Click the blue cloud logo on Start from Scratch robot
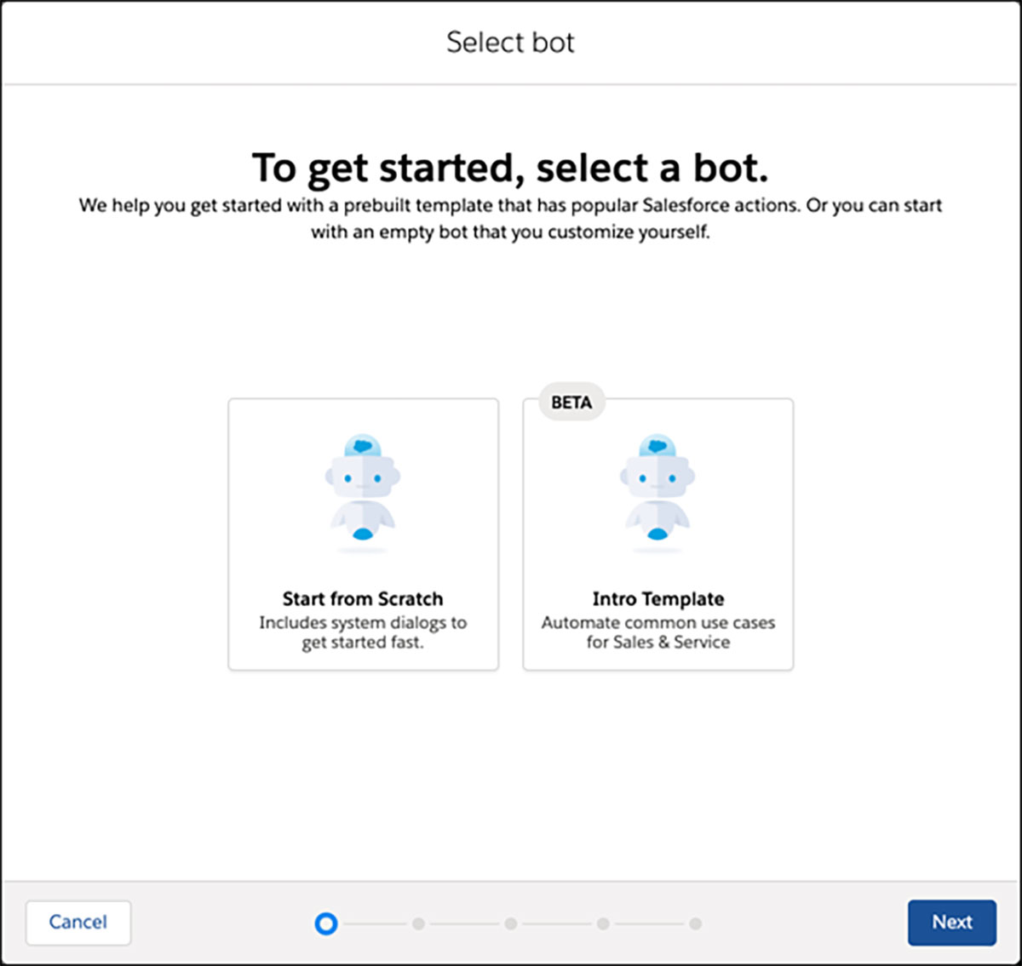Screen dimensions: 1022x966 363,445
